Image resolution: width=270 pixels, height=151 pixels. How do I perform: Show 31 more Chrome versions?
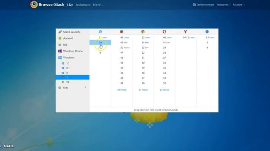click(x=143, y=90)
